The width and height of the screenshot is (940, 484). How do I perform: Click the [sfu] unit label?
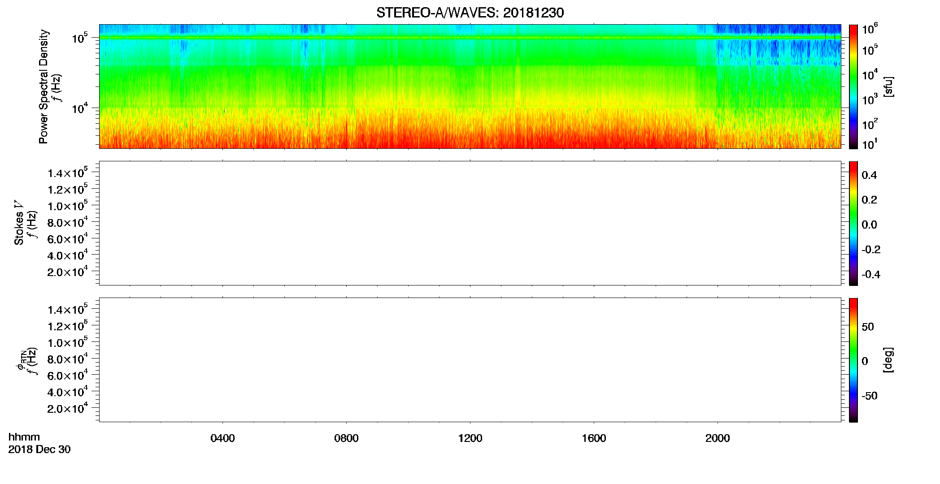point(888,86)
